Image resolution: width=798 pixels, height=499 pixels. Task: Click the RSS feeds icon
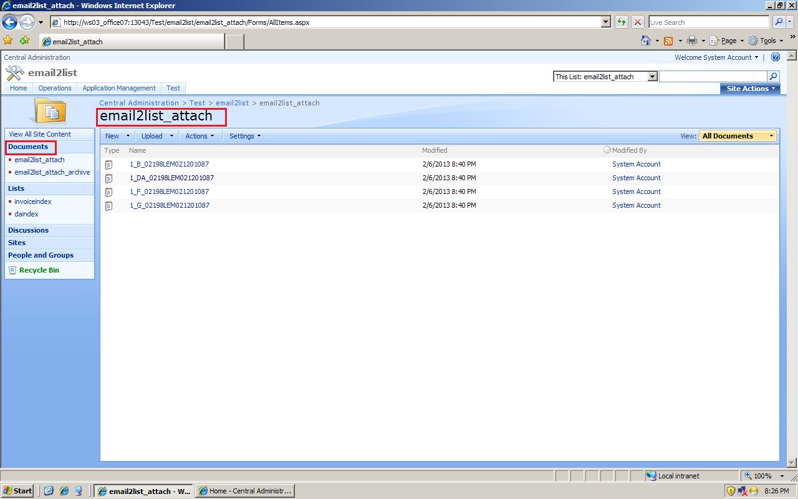(668, 41)
